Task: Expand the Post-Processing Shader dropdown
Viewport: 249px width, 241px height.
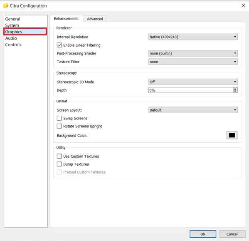Action: pyautogui.click(x=193, y=53)
